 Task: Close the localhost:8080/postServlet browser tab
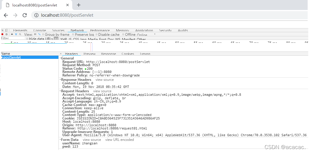coord(68,5)
